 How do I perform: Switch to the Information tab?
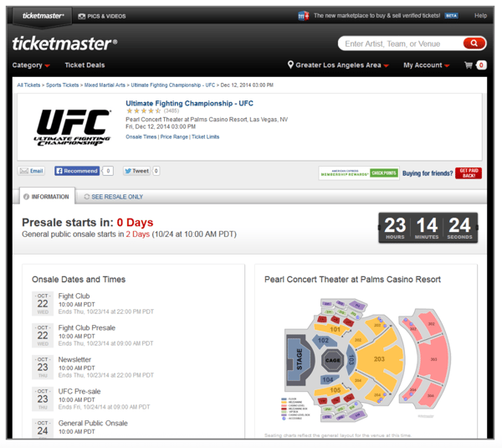46,197
